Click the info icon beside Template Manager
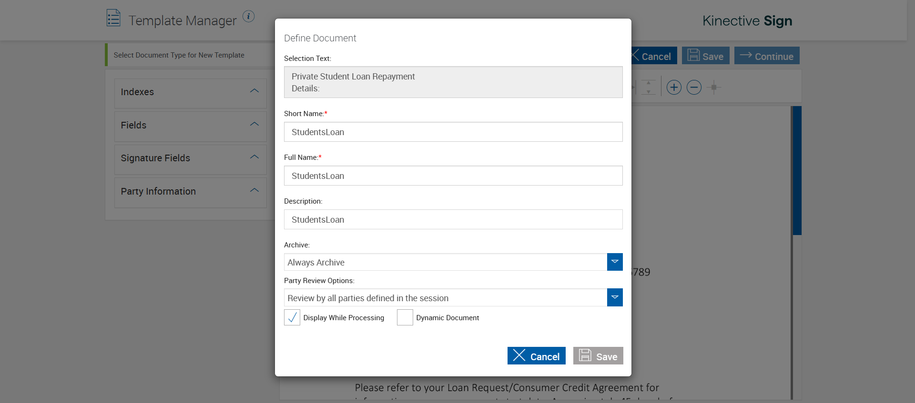This screenshot has width=915, height=403. coord(248,17)
